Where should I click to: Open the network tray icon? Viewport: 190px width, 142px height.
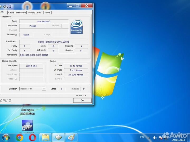point(166,138)
